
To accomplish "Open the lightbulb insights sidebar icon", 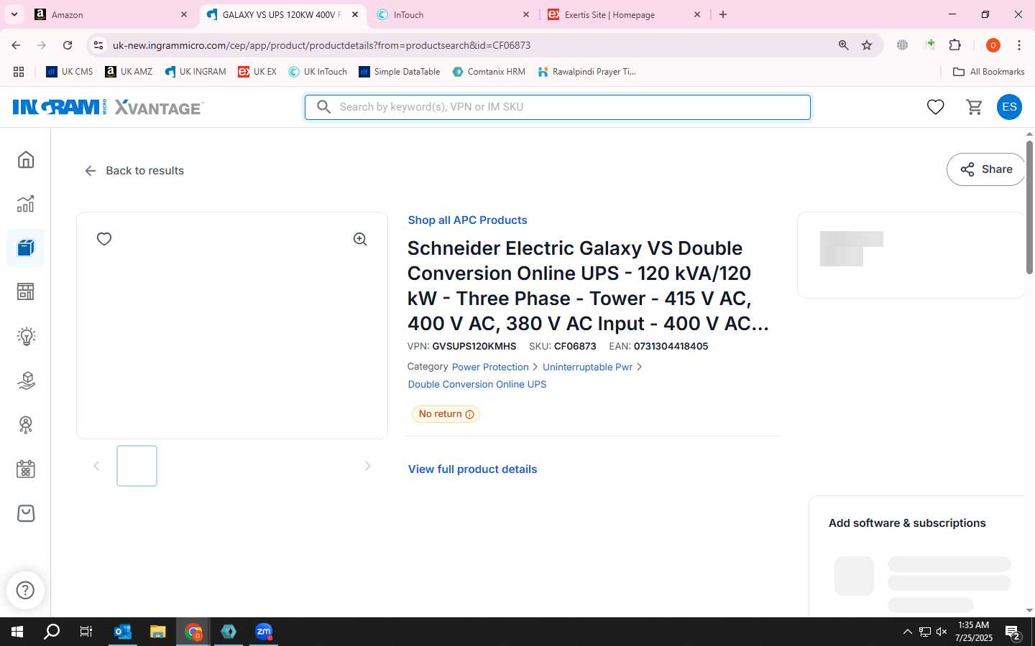I will pos(26,336).
